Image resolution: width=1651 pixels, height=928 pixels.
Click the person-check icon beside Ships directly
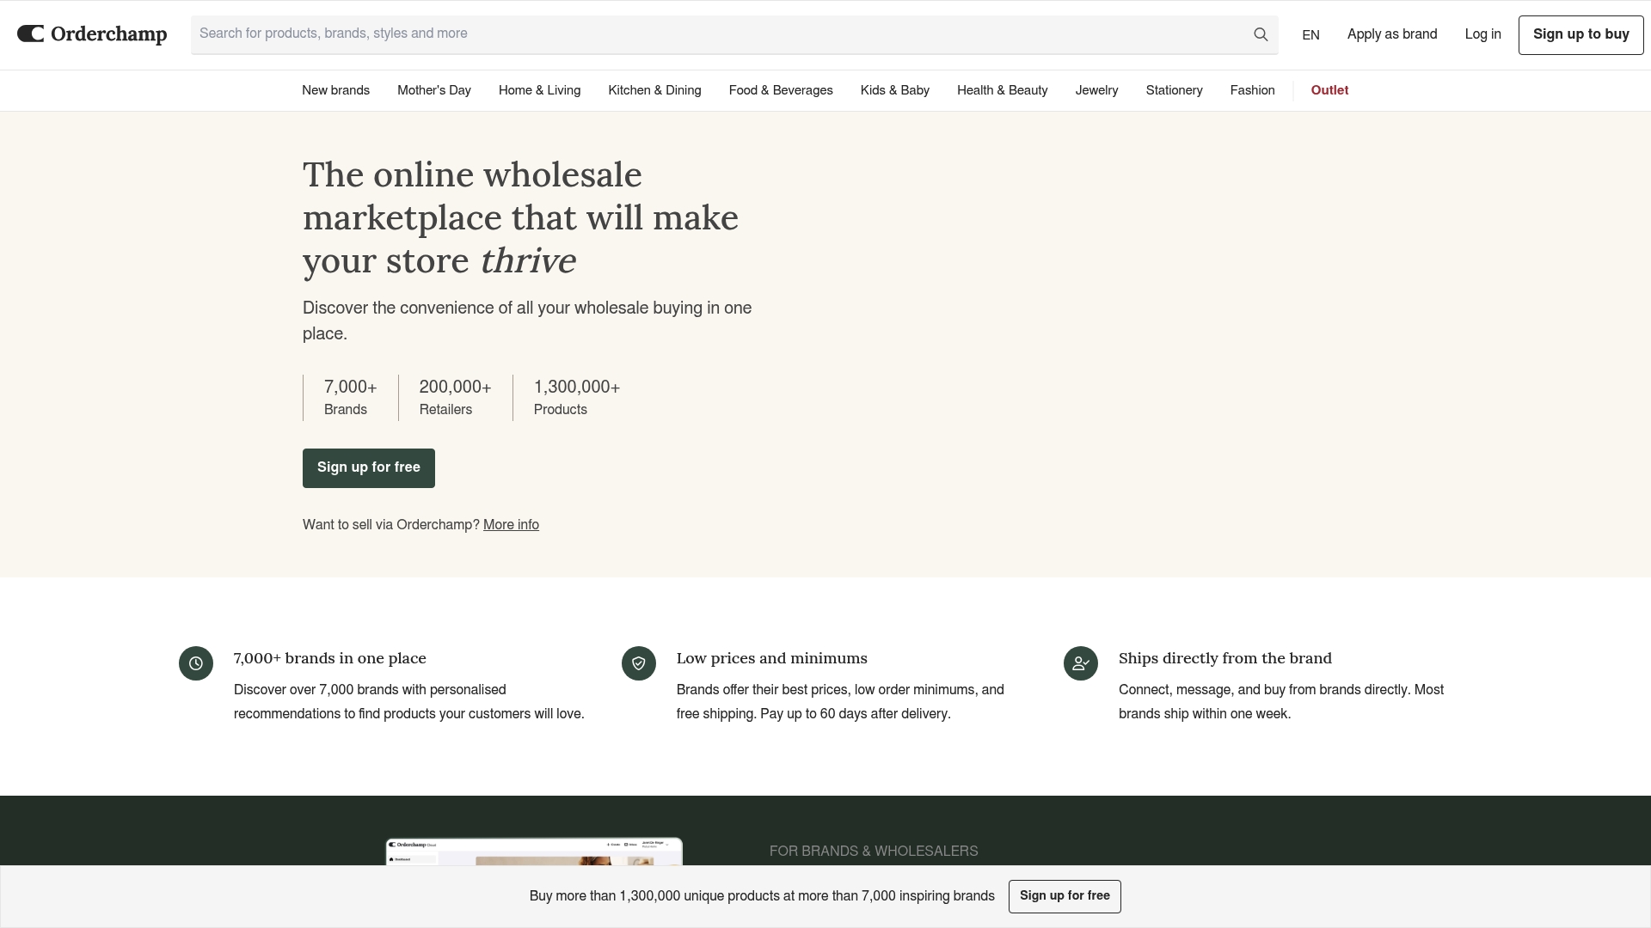coord(1081,663)
